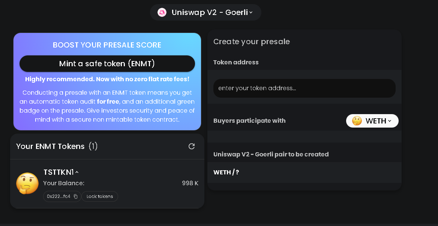
Task: Click the Create your presale heading
Action: (x=251, y=42)
